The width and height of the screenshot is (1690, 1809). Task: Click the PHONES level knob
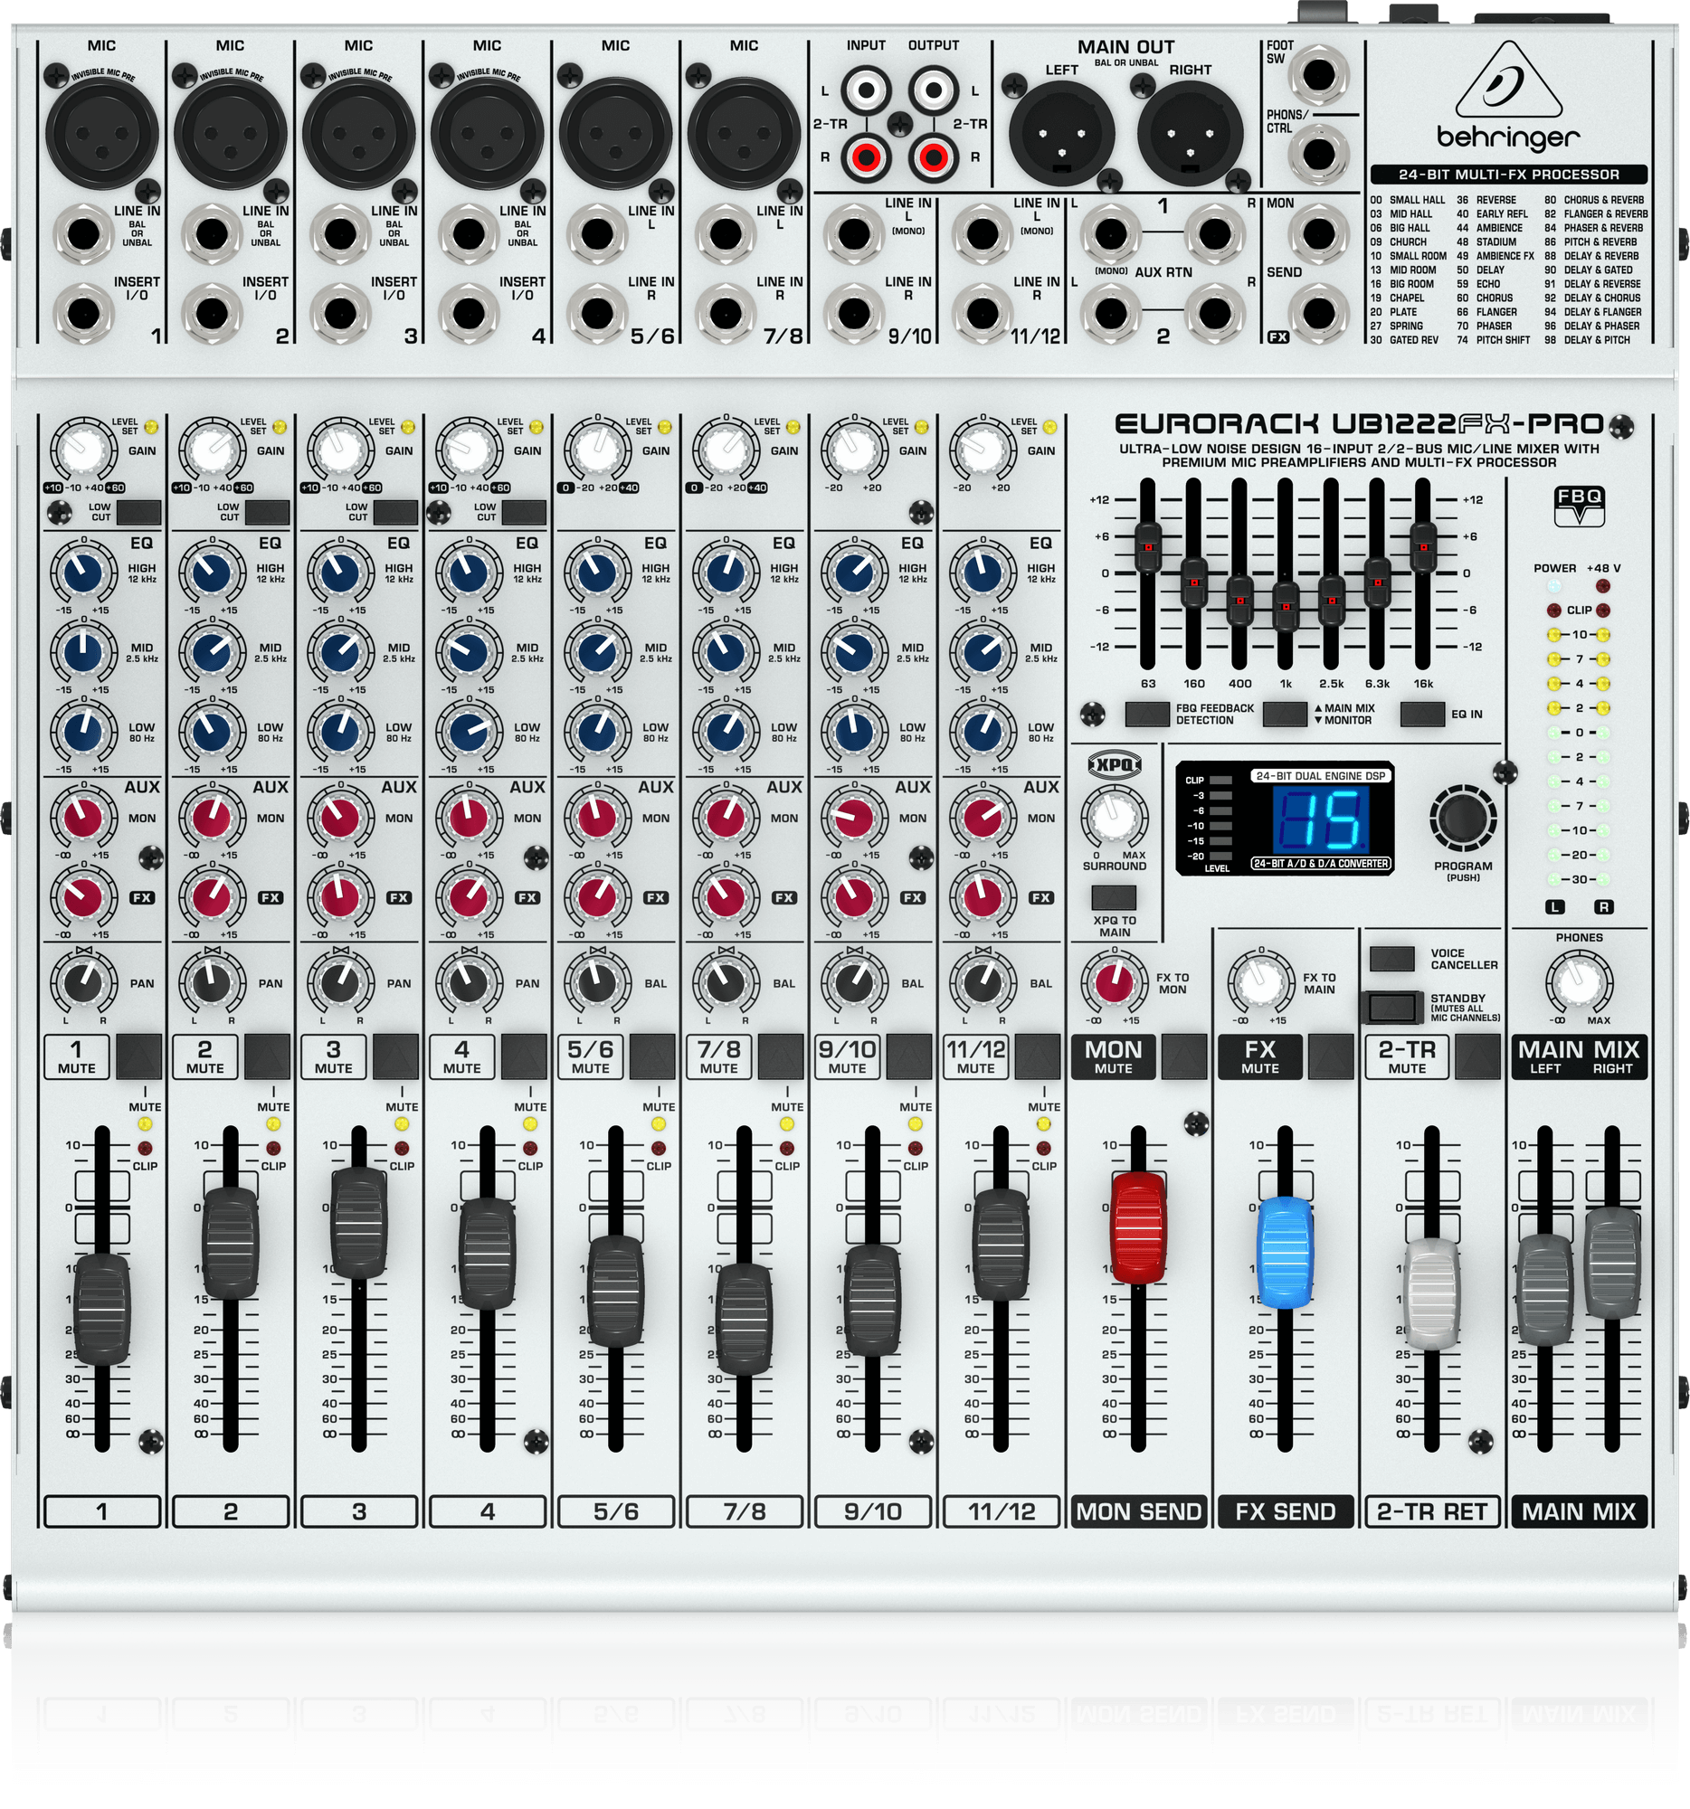pyautogui.click(x=1579, y=984)
